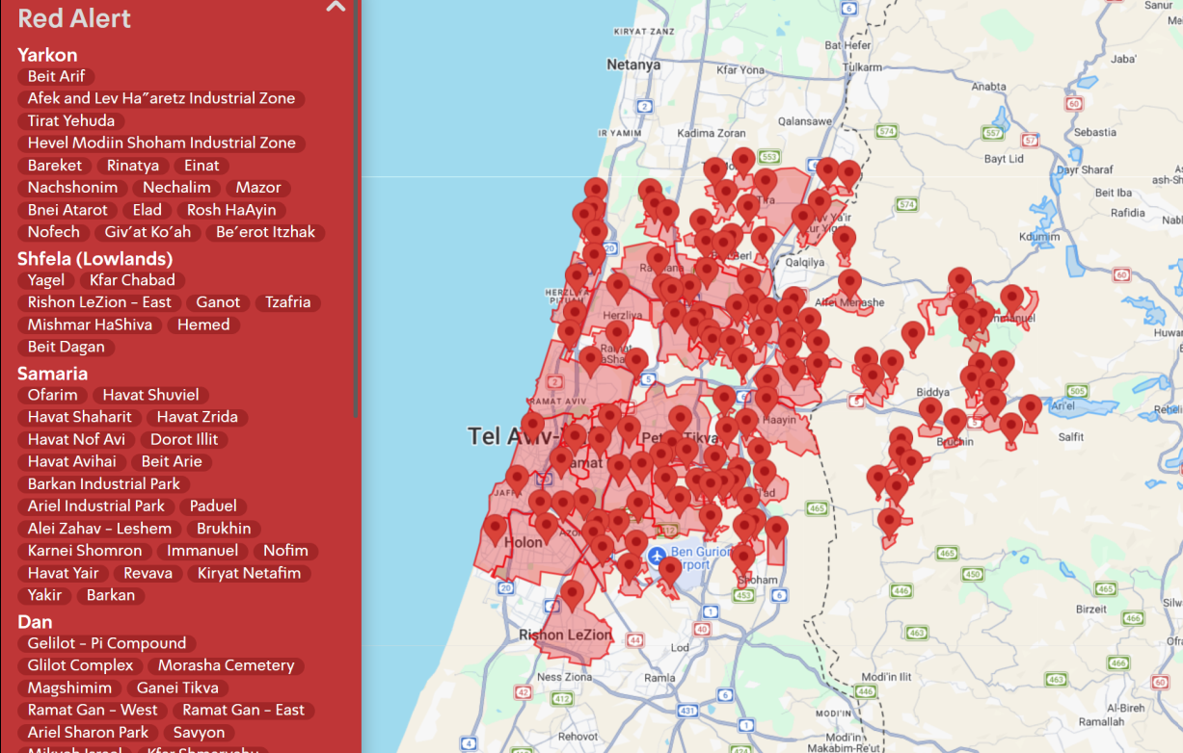The height and width of the screenshot is (753, 1183).
Task: Click the Shfela (Lowlands) region heading
Action: click(x=94, y=259)
